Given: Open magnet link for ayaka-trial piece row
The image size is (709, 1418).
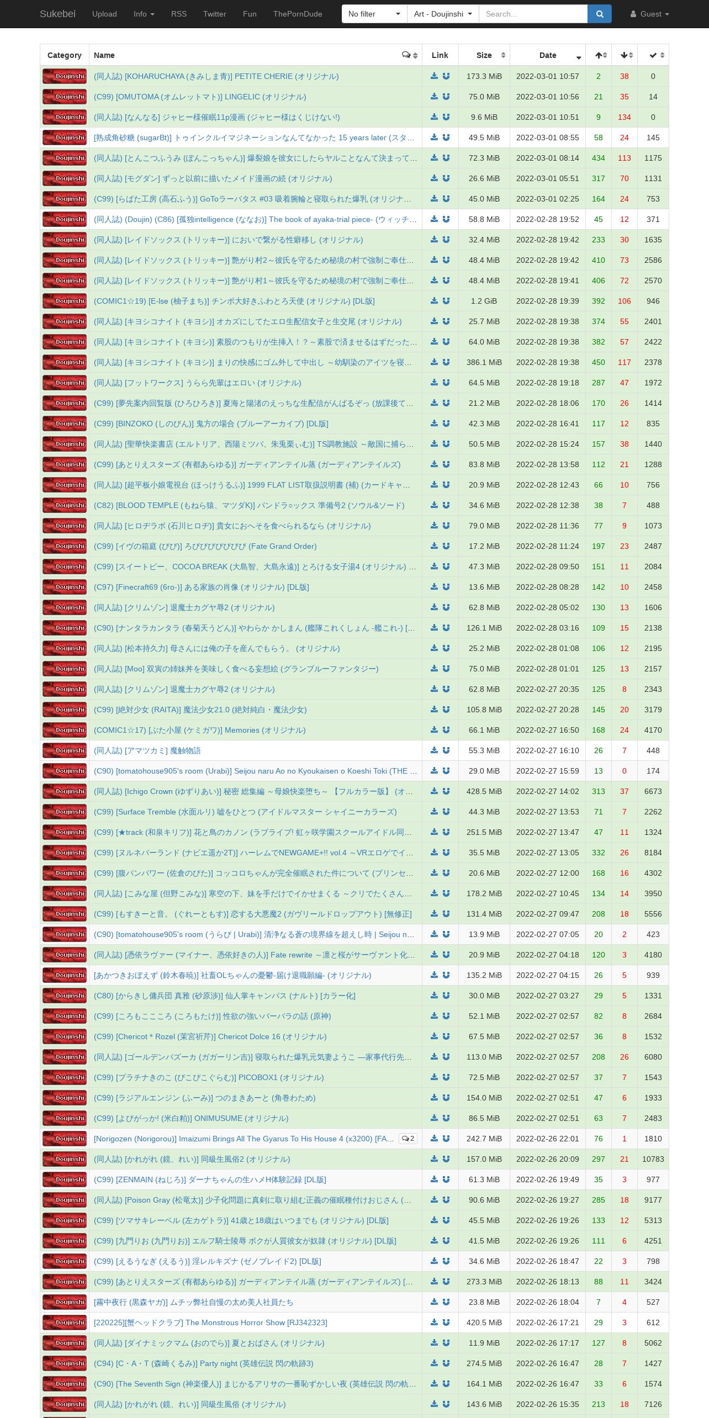Looking at the screenshot, I should coord(446,219).
